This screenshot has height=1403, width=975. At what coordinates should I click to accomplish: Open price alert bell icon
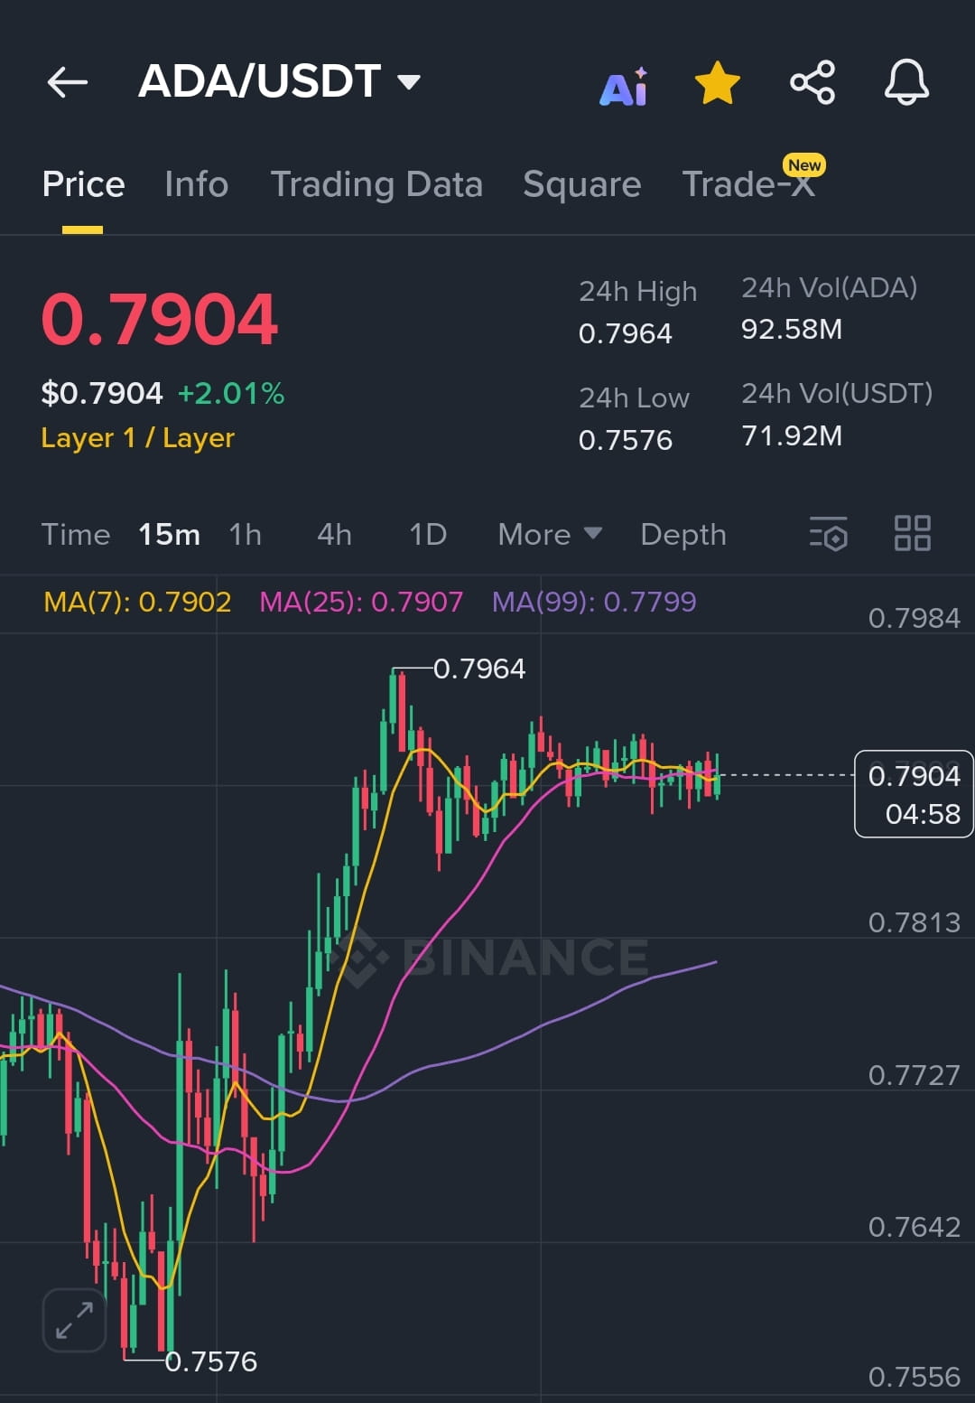pyautogui.click(x=906, y=82)
